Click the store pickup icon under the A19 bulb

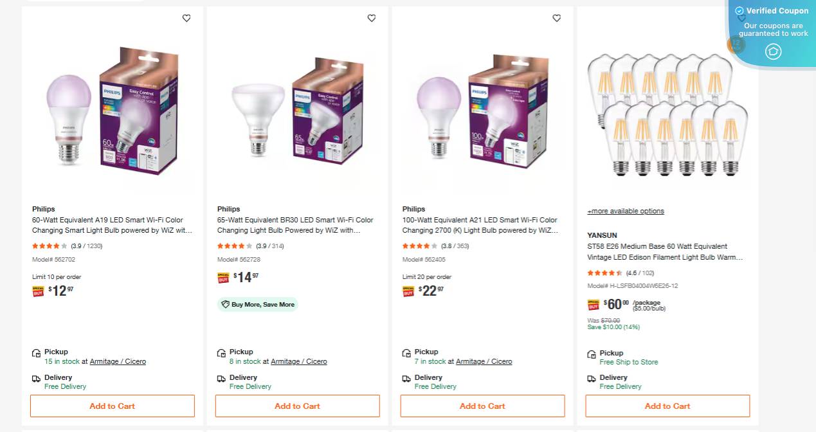(x=36, y=352)
